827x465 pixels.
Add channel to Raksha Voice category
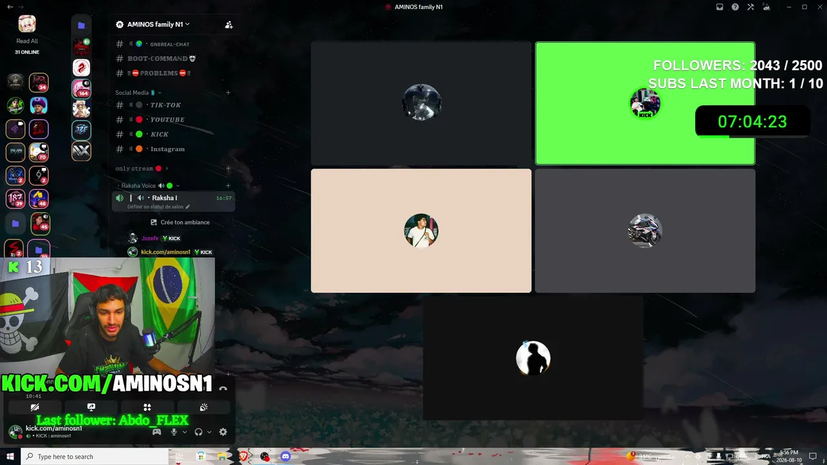228,186
